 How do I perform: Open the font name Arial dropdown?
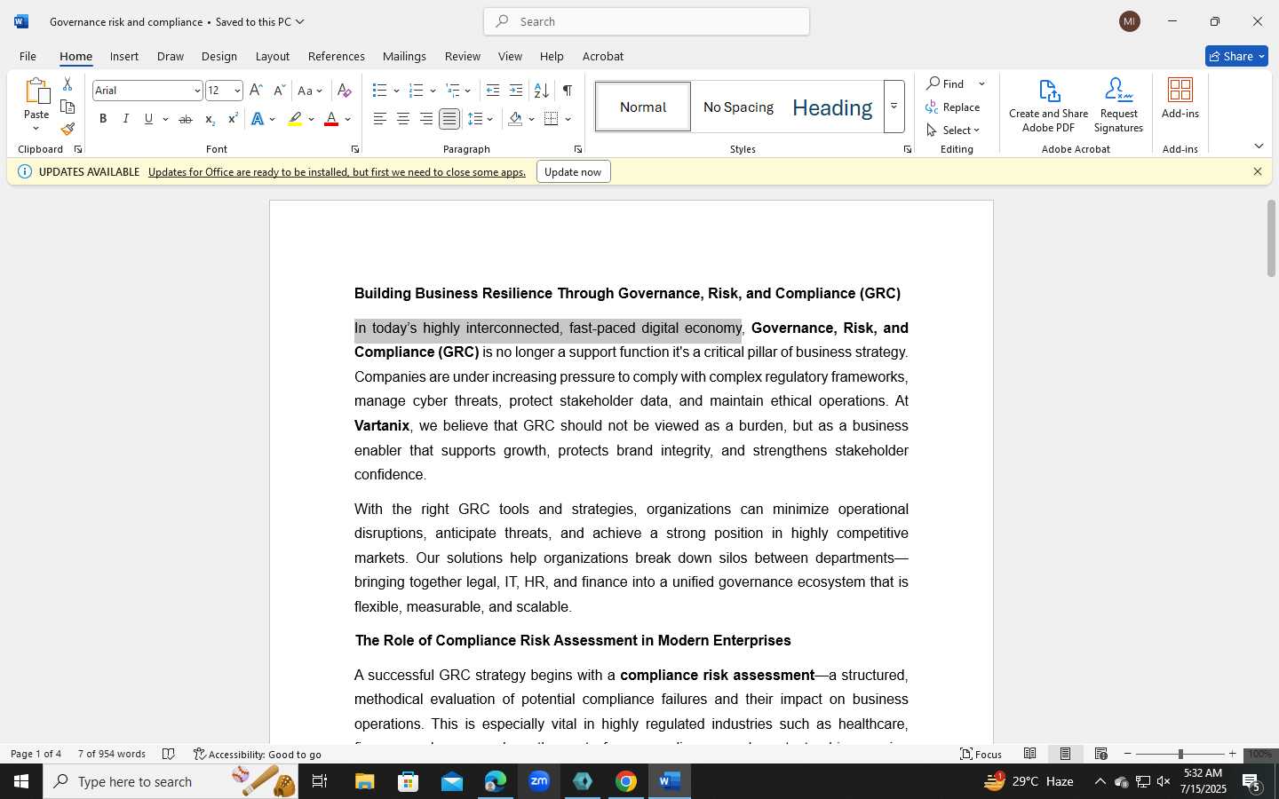[x=197, y=91]
